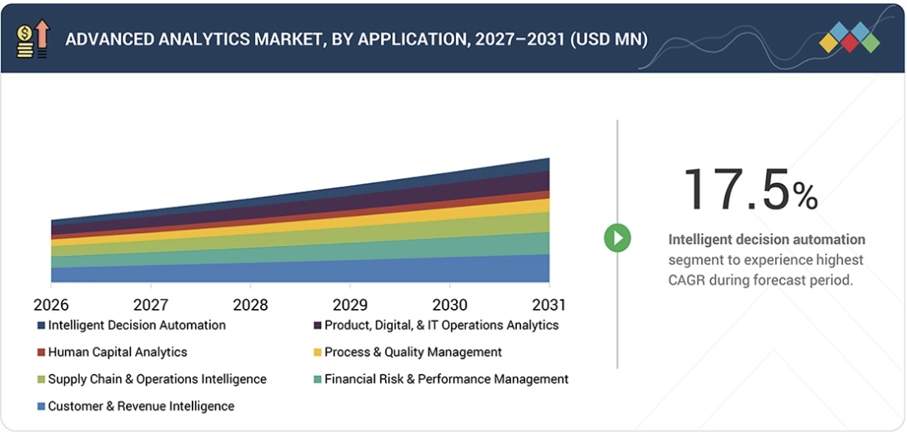Toggle Supply Chain & Operations Intelligence legend label
This screenshot has width=907, height=435.
click(157, 379)
